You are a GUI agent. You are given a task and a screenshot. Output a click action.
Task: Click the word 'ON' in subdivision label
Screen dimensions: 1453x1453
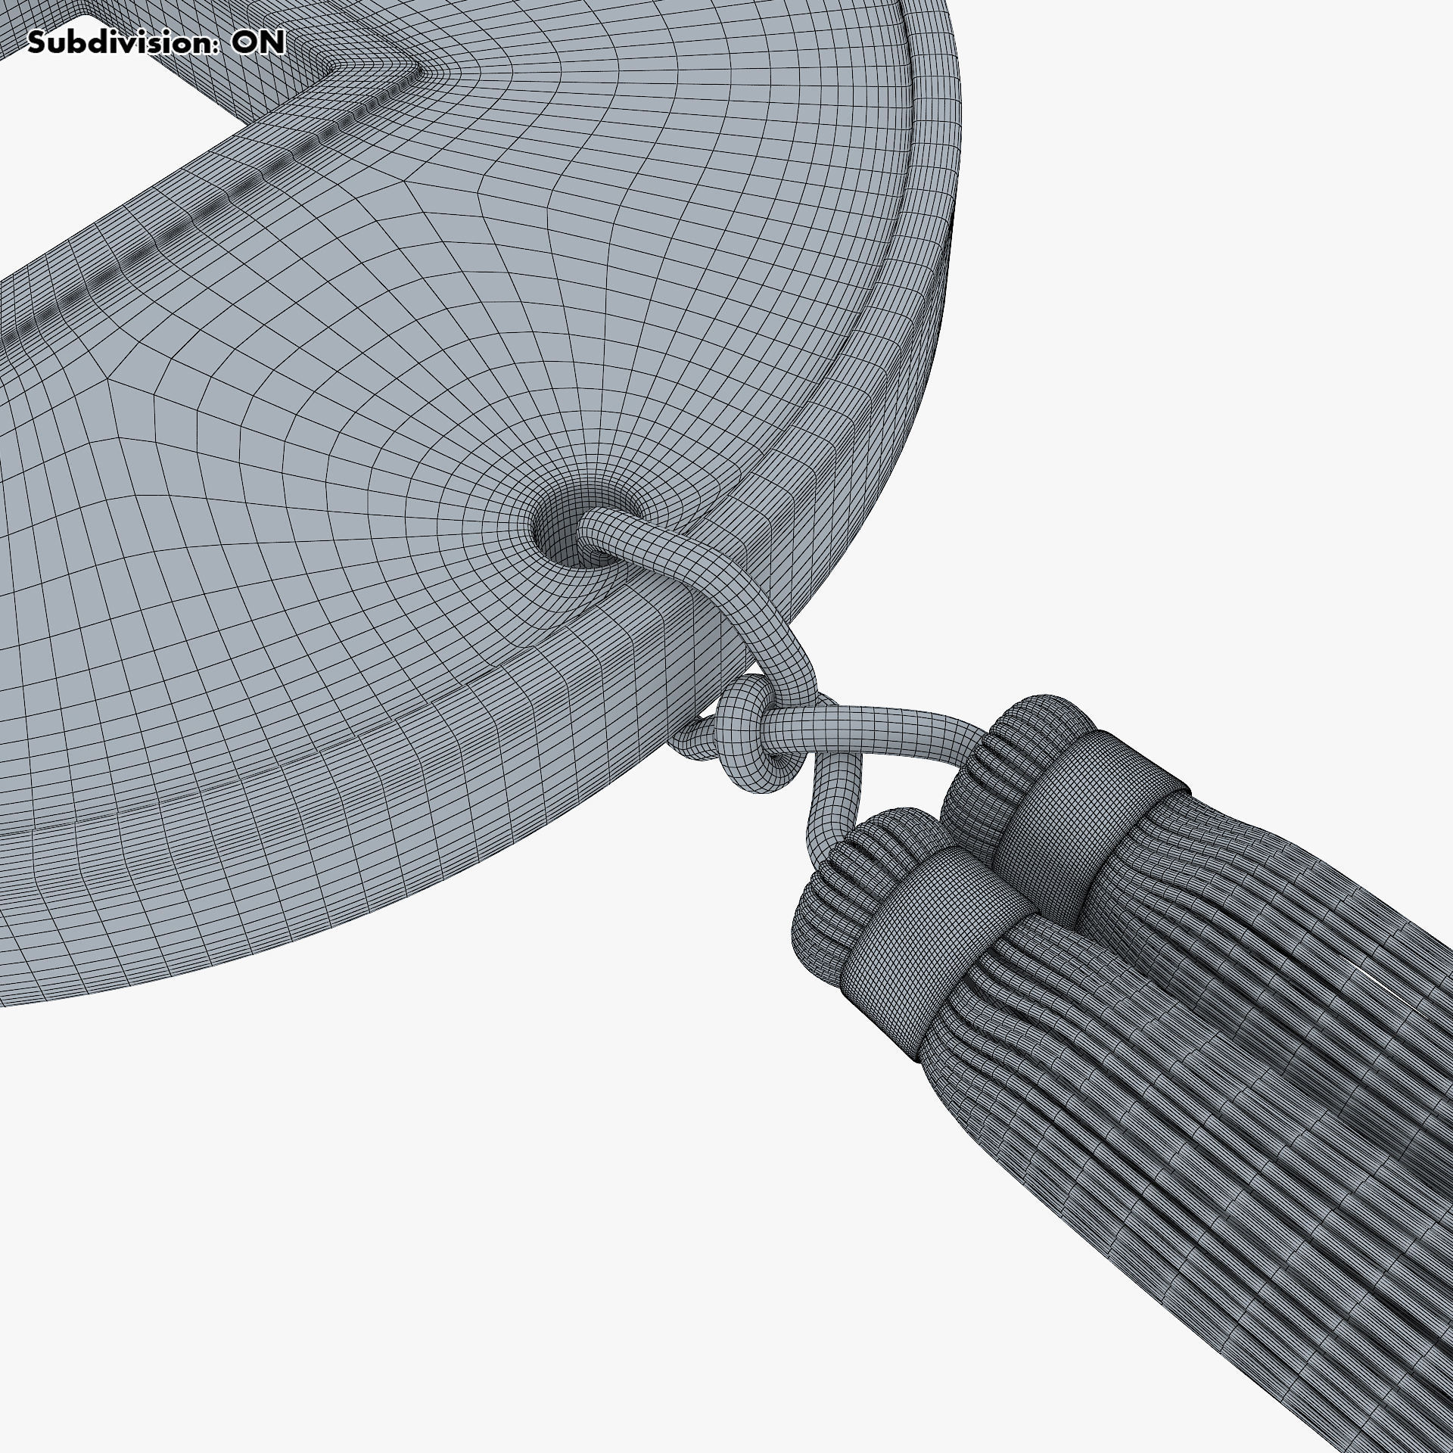[x=258, y=43]
